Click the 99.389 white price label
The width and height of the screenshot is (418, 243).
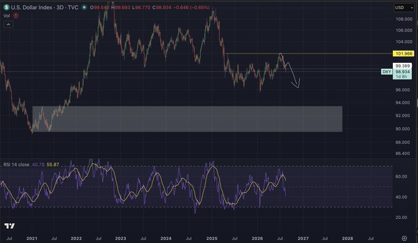tap(402, 66)
